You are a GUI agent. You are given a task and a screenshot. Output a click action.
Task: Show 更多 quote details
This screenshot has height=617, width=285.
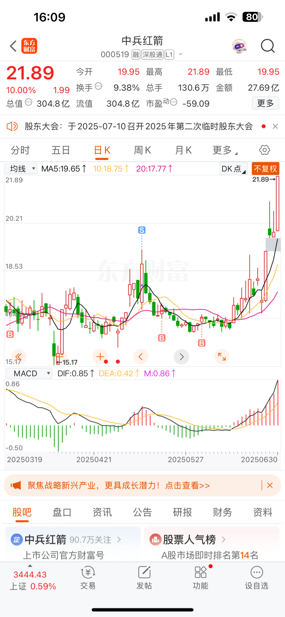tap(265, 103)
